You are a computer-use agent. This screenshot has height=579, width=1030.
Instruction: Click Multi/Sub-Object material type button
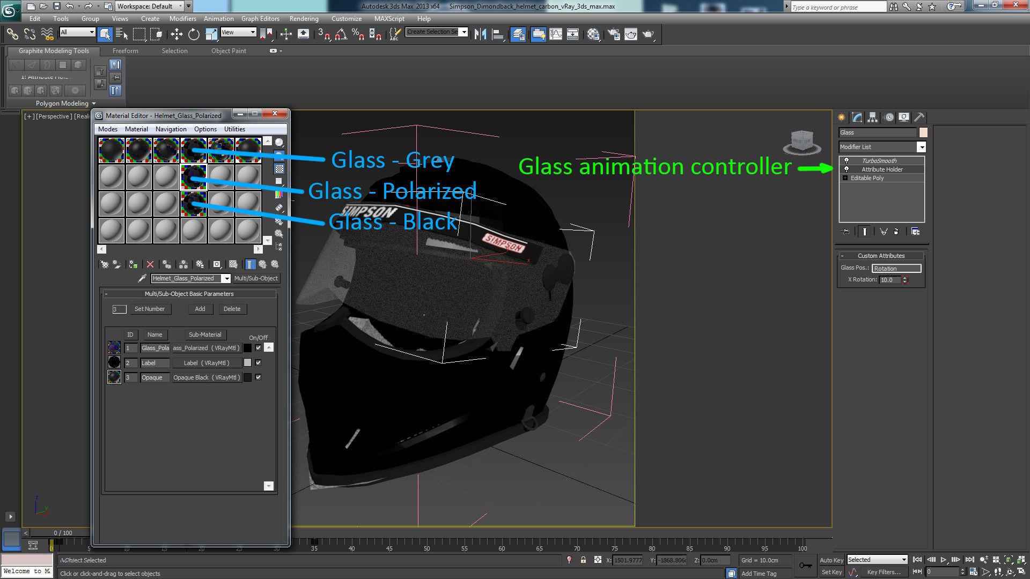point(256,278)
